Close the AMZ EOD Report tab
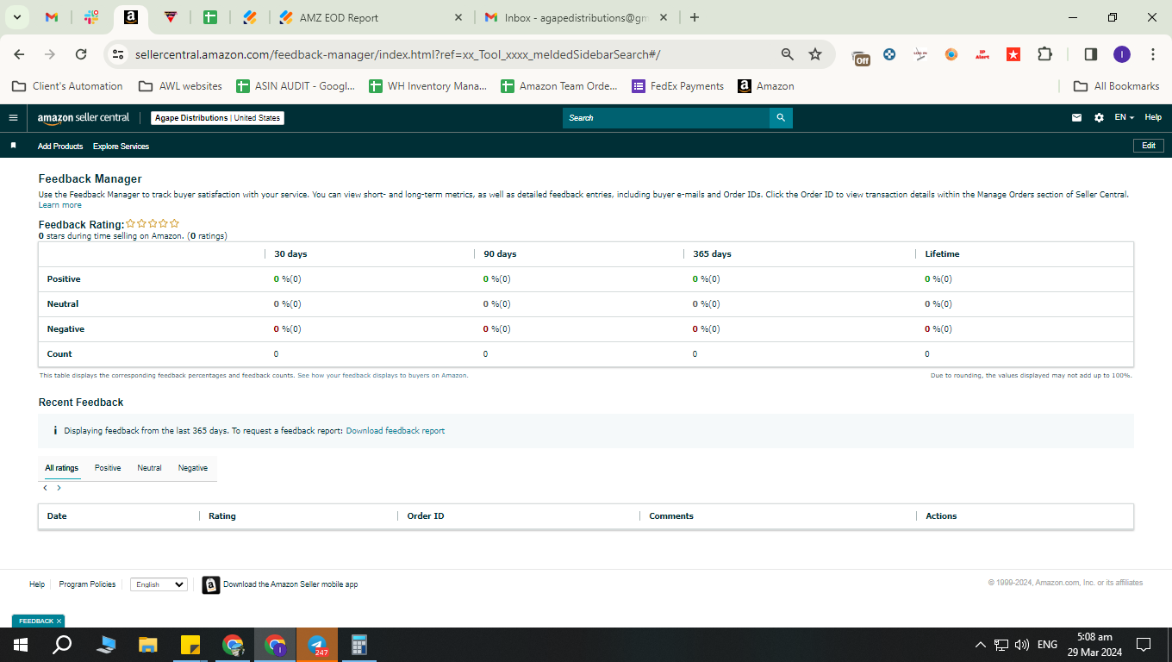The image size is (1172, 662). (x=458, y=17)
